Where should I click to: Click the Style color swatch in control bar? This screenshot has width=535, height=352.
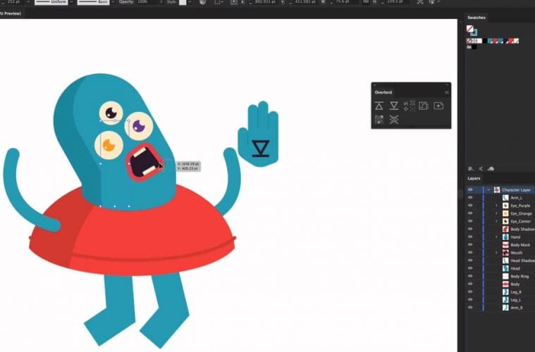183,3
